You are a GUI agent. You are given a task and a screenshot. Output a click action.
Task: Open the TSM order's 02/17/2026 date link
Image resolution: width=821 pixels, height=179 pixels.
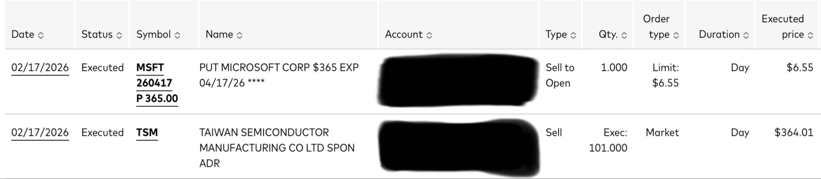[x=40, y=132]
